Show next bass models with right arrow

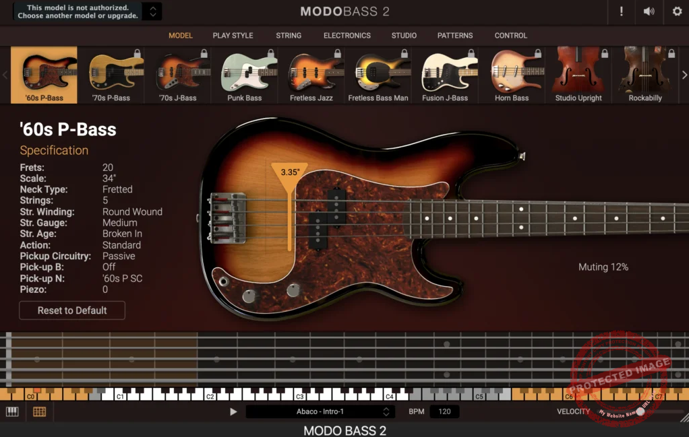[x=684, y=75]
